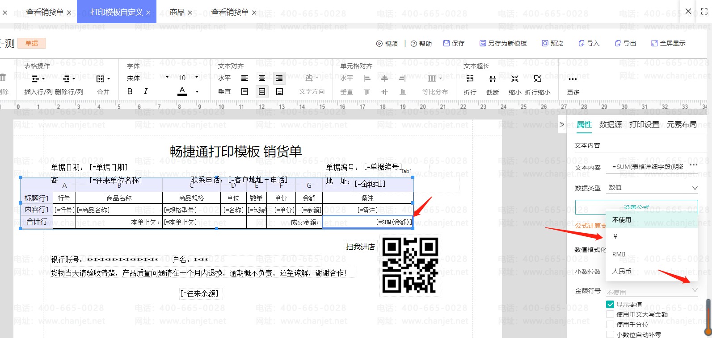The height and width of the screenshot is (338, 712).
Task: Open the 数据类型 dropdown
Action: click(653, 188)
